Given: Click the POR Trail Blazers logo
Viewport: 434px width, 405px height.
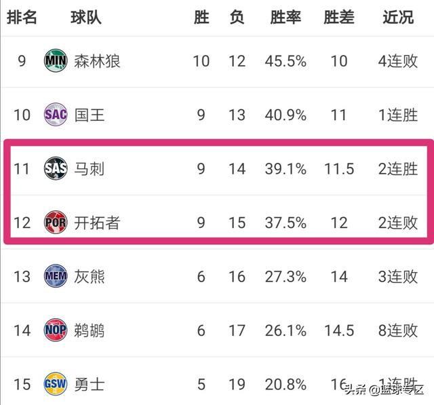Looking at the screenshot, I should pos(56,223).
